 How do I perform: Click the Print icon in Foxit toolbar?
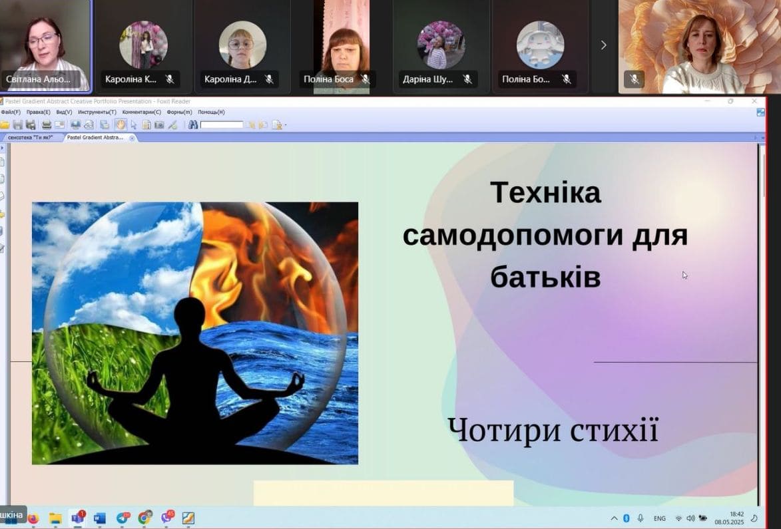[47, 124]
